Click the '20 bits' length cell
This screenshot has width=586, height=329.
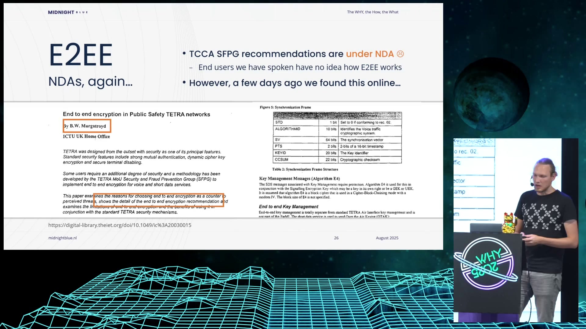pos(329,153)
